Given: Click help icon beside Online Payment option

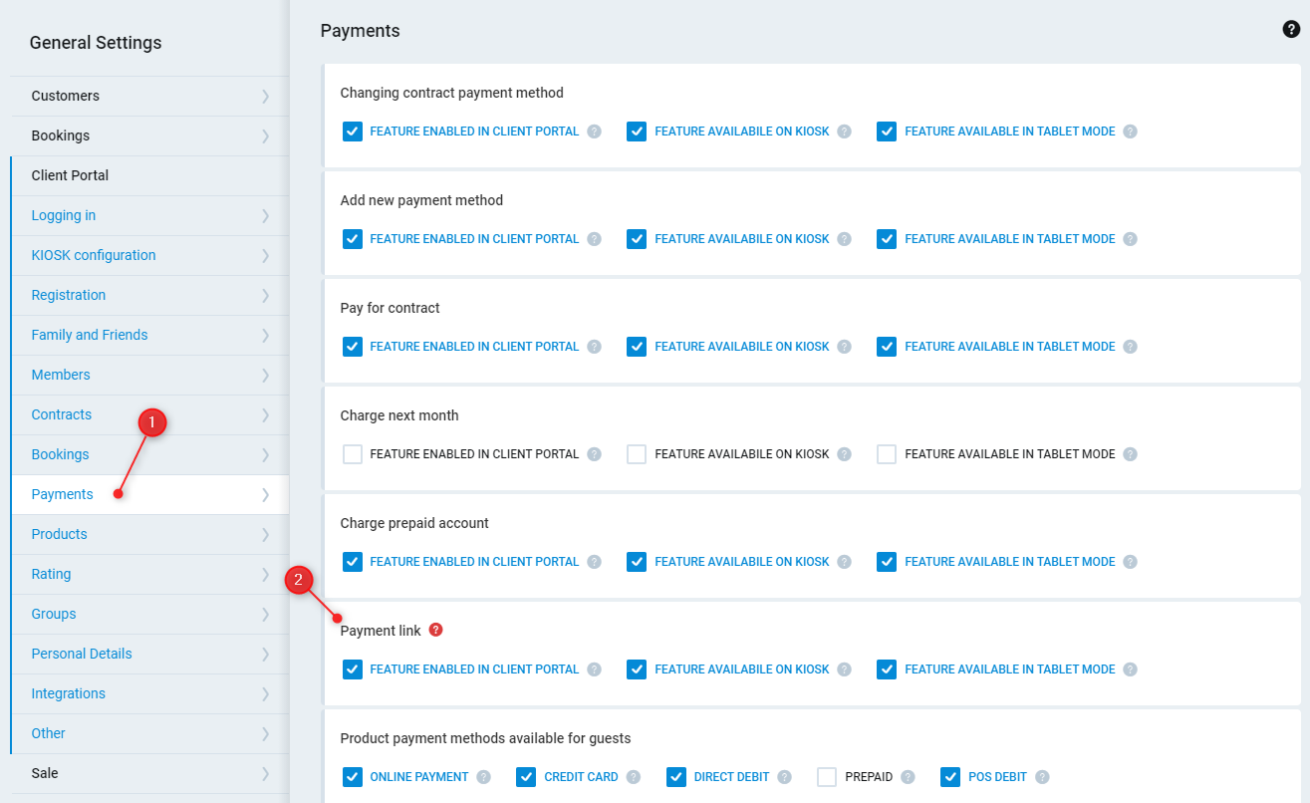Looking at the screenshot, I should coord(484,777).
